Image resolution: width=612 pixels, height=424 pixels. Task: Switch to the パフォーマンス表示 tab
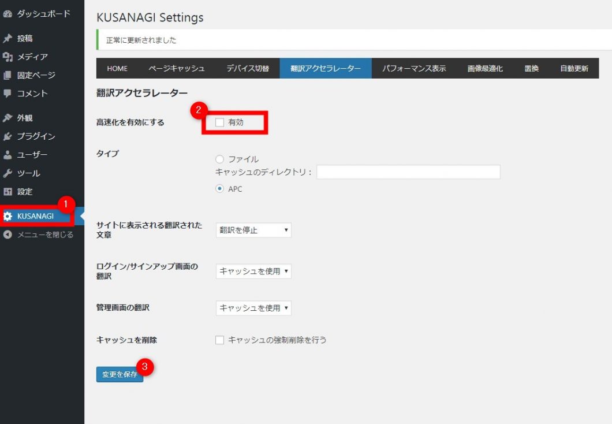click(414, 68)
